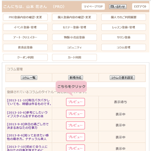Click the 問い合わせ button
151x151 pixels.
coord(118,7)
